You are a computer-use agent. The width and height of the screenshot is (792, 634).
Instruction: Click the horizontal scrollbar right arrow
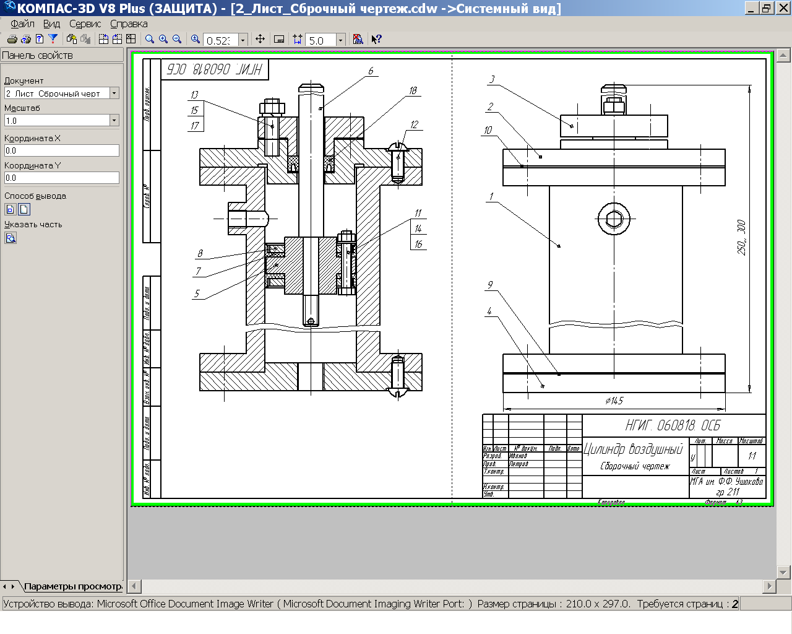pyautogui.click(x=769, y=586)
